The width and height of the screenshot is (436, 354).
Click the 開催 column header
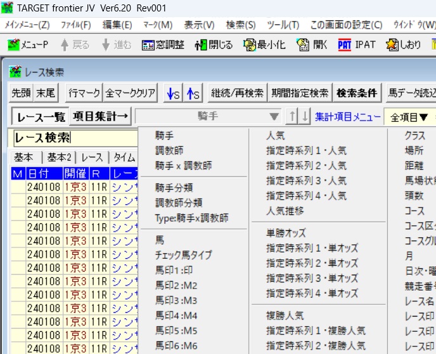tap(76, 173)
